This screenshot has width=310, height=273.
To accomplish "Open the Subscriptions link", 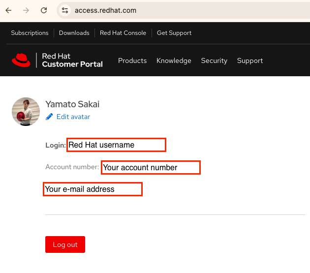I will click(x=30, y=33).
